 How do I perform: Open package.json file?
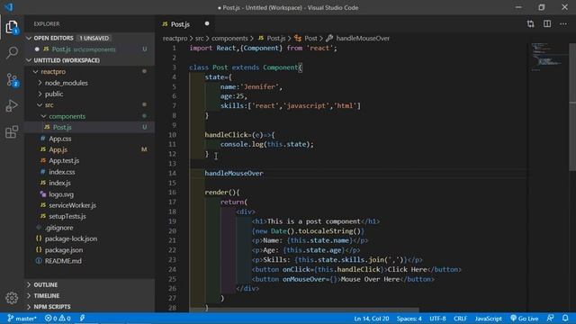tap(90, 250)
